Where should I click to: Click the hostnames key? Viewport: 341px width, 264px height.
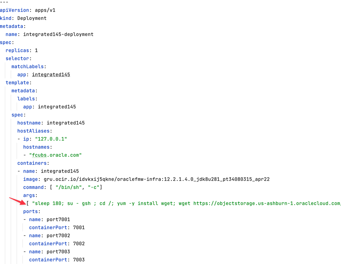point(36,147)
